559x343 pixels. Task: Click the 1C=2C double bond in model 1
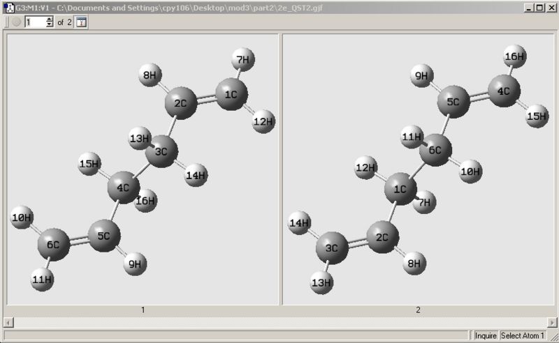point(206,98)
